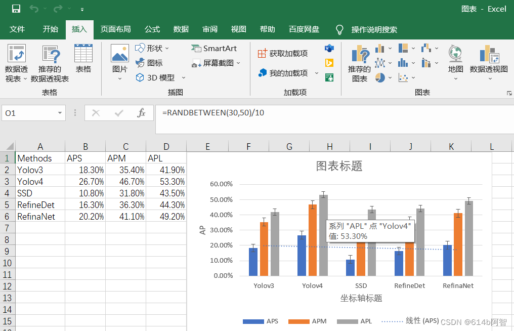
Task: Click the blue APS legend swatch
Action: (253, 321)
